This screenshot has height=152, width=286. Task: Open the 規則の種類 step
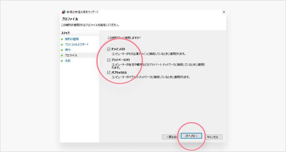(72, 39)
